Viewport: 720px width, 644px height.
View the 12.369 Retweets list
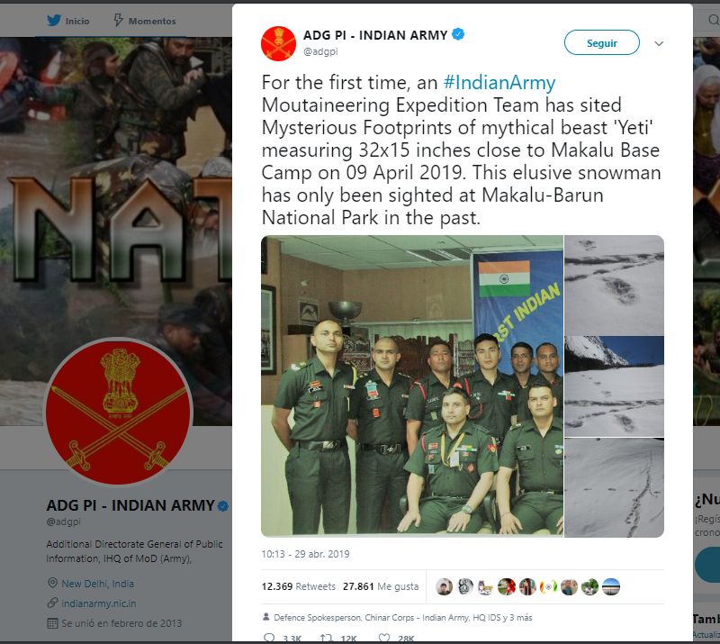pos(299,586)
